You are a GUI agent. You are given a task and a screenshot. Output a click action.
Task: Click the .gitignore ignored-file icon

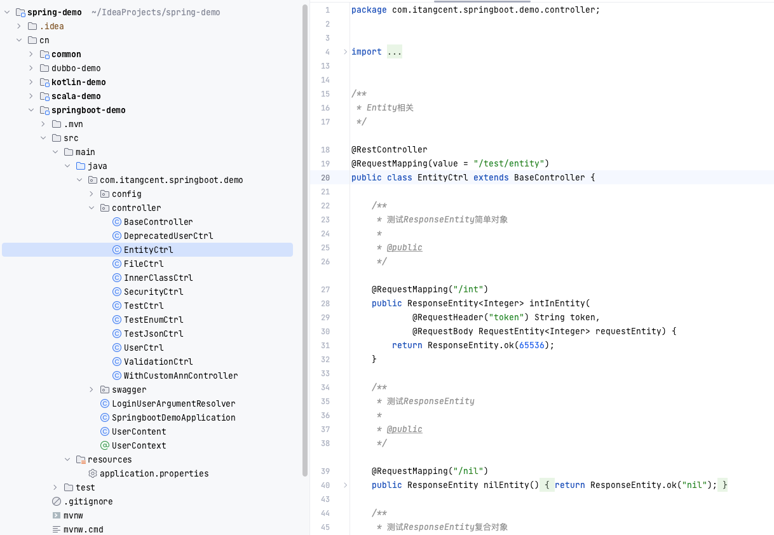pos(57,501)
